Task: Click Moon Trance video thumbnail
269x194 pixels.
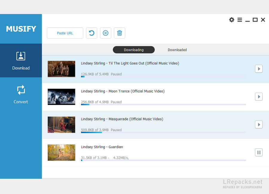Action: point(61,97)
